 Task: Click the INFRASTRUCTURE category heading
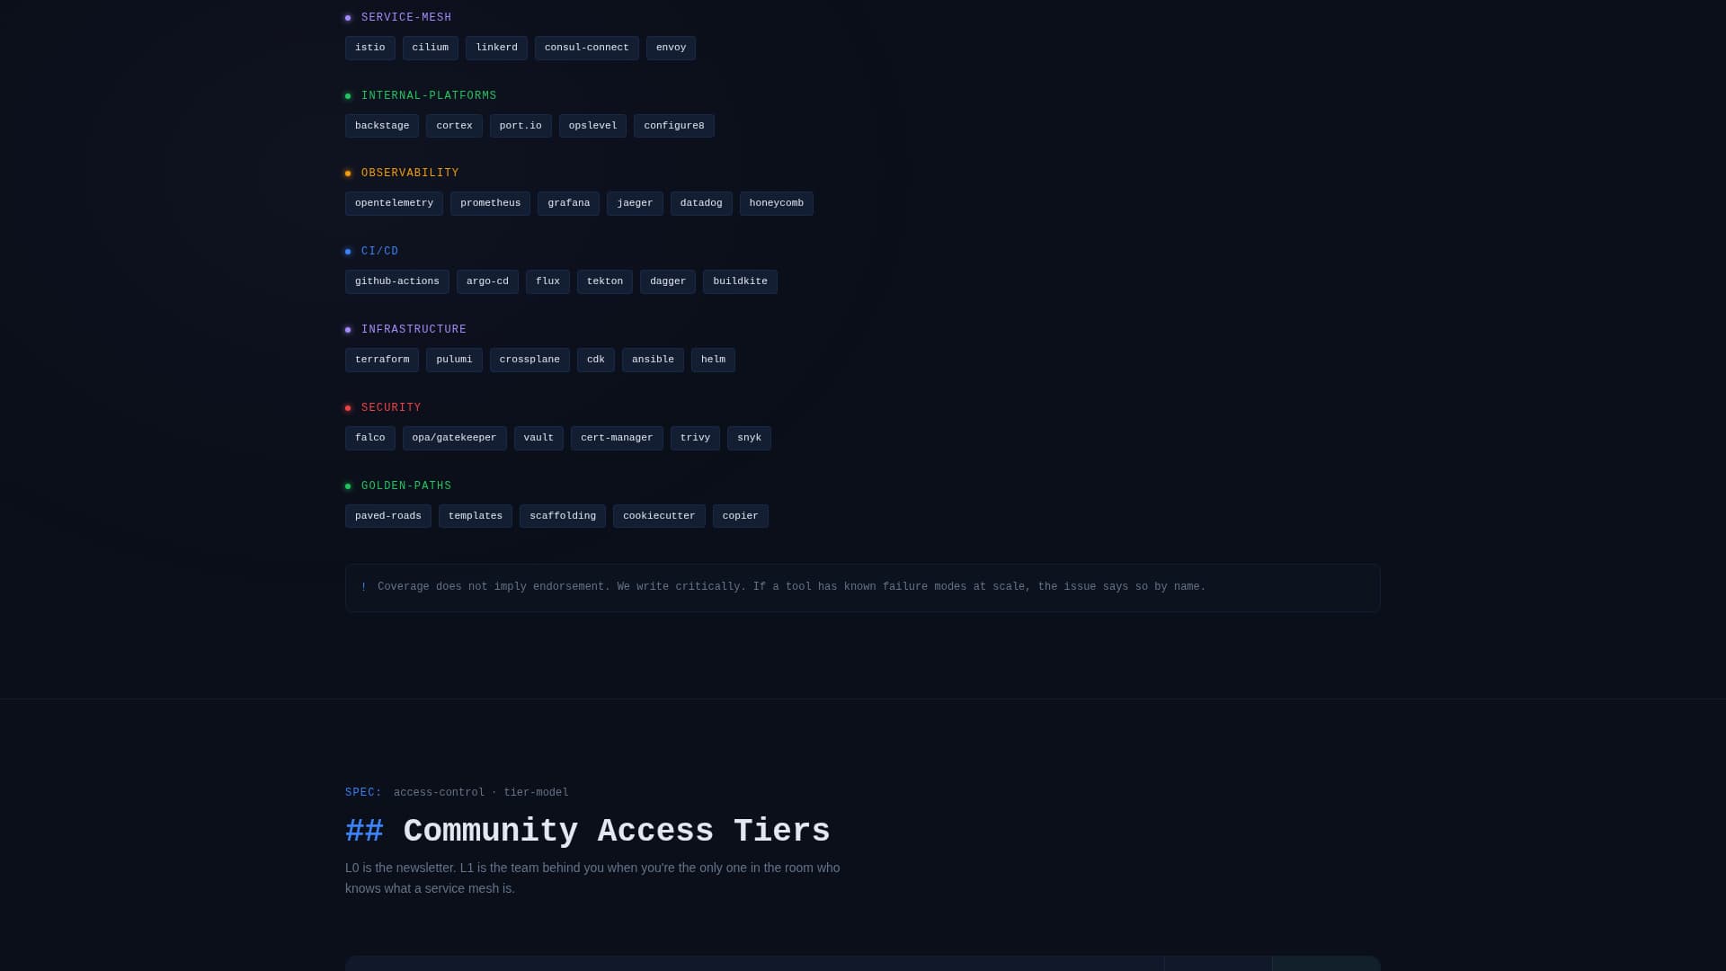pyautogui.click(x=414, y=330)
